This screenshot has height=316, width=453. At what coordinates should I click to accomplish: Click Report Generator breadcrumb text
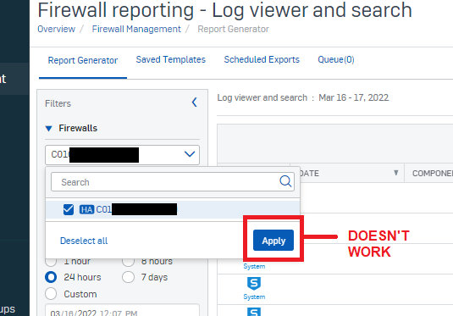coord(233,29)
